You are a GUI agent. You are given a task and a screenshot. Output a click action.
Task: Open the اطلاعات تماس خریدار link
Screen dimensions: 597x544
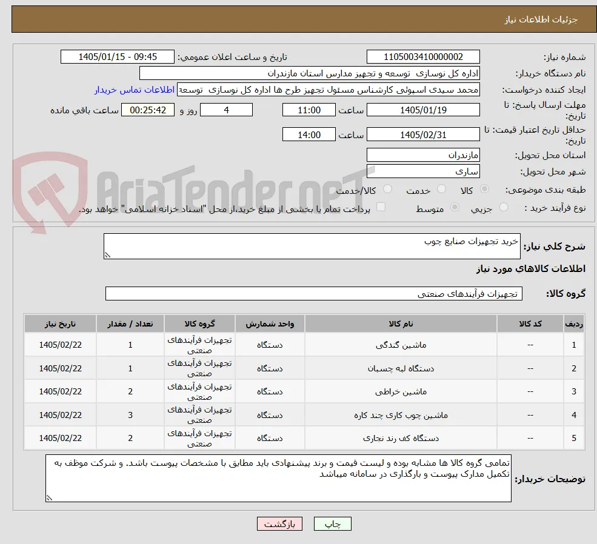pos(135,90)
